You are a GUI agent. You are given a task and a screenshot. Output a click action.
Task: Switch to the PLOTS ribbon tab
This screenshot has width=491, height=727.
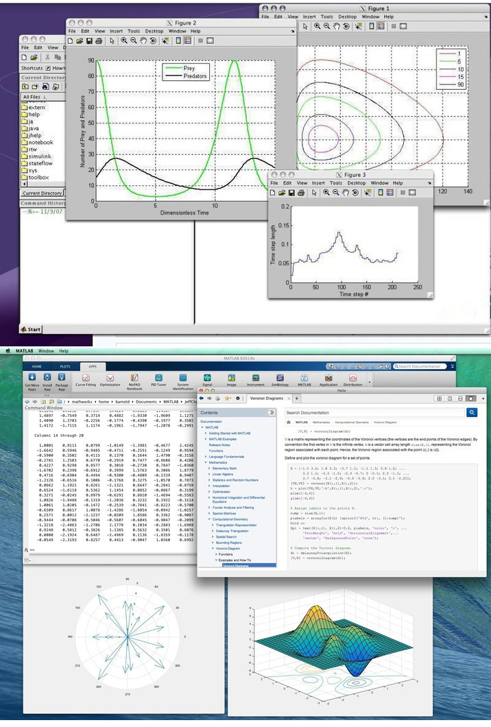coord(64,367)
